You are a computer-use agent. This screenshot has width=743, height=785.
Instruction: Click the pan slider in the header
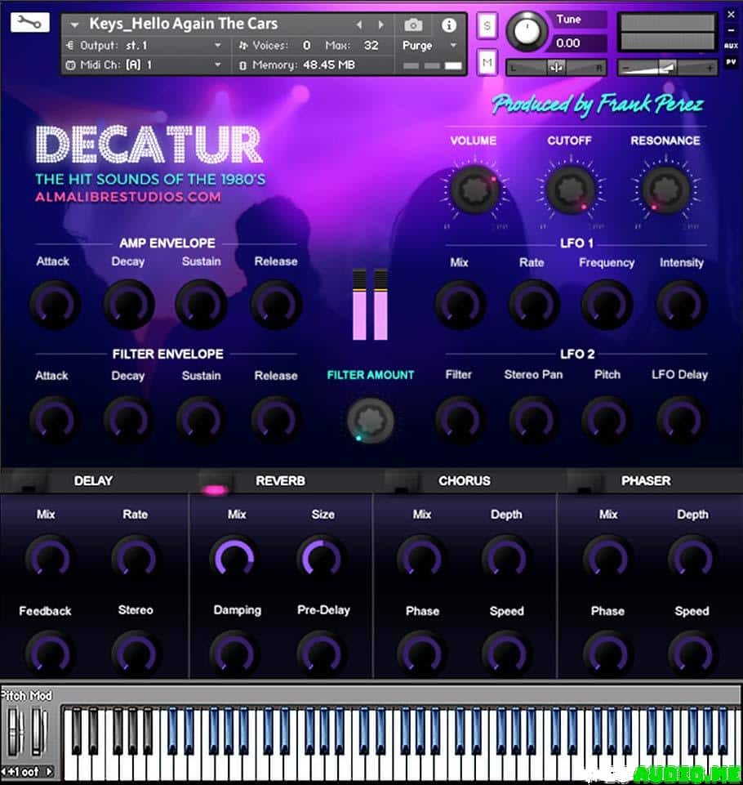[556, 68]
